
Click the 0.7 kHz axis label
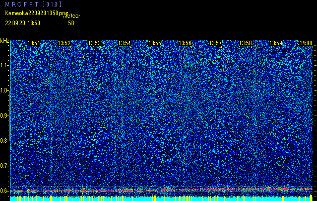[x=4, y=166]
